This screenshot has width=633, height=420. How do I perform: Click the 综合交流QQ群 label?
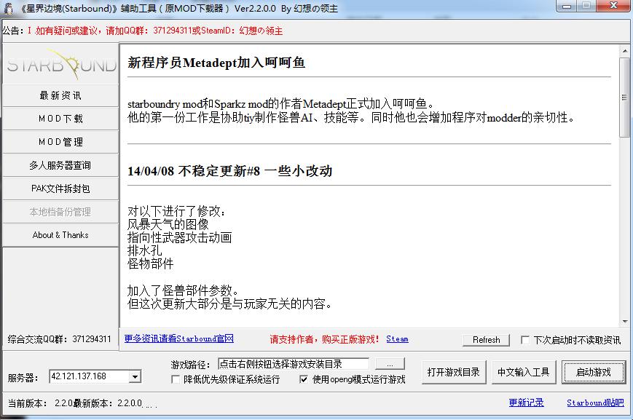coord(59,339)
